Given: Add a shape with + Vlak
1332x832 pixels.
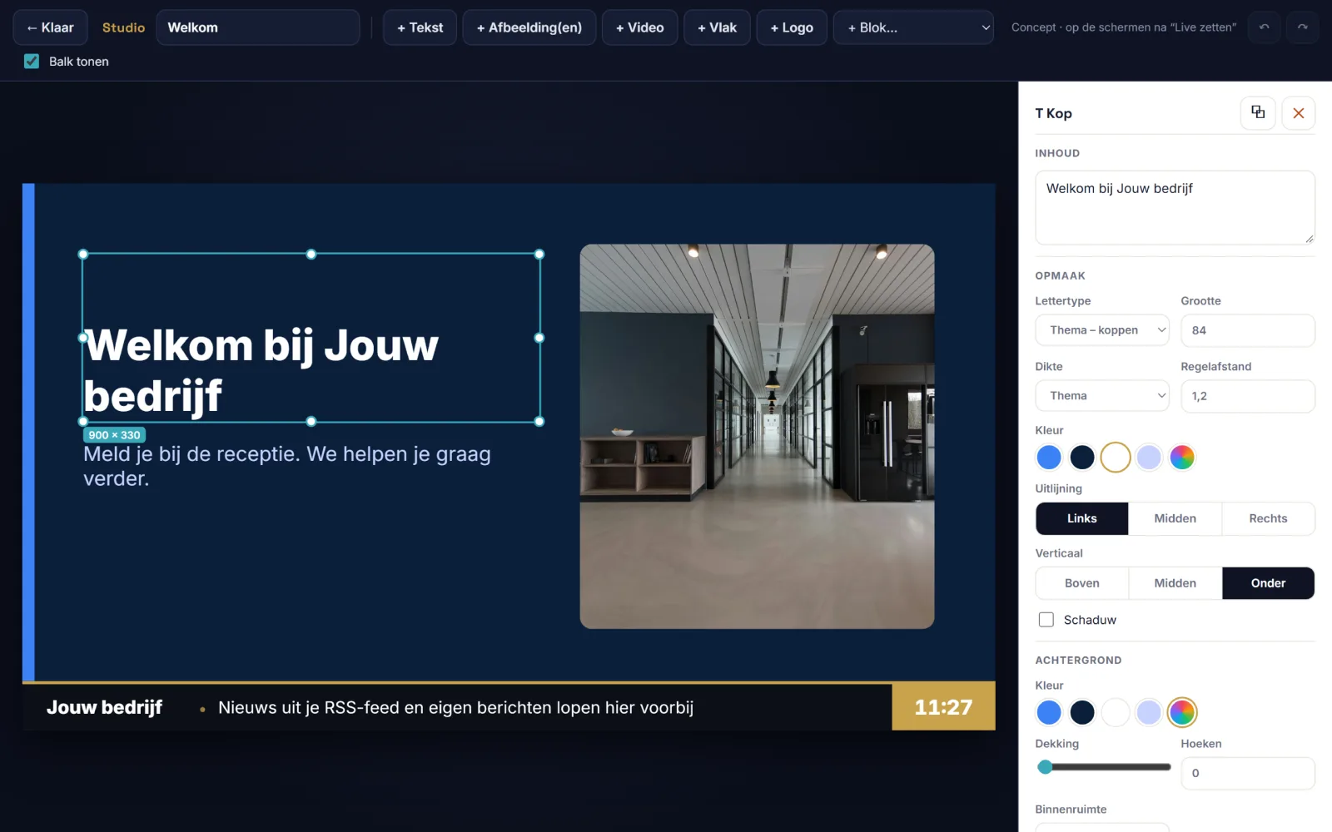Looking at the screenshot, I should [717, 27].
